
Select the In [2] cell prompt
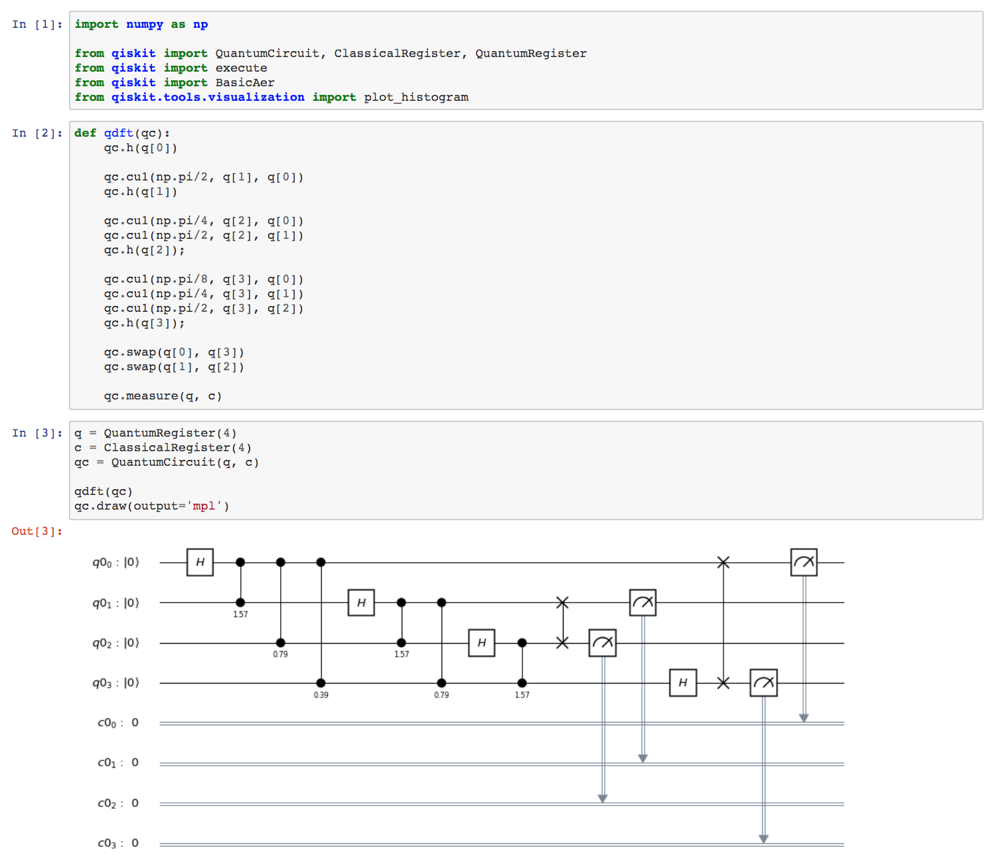(x=37, y=133)
